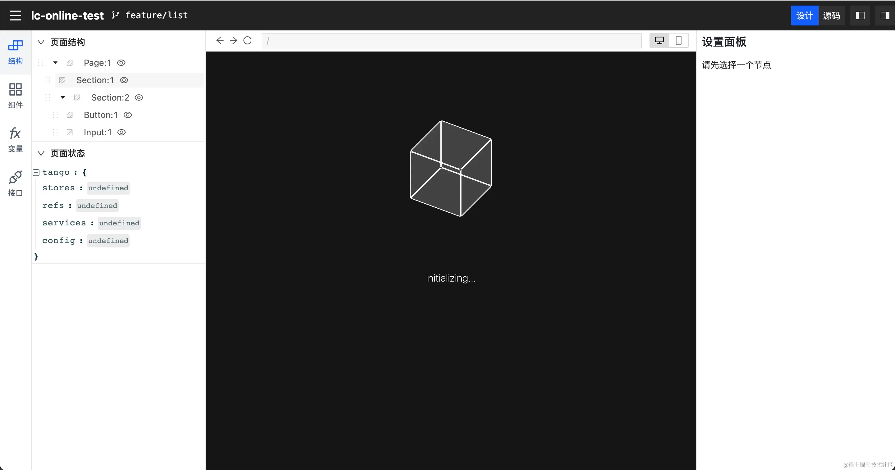The image size is (895, 470).
Task: Click the URL path input field
Action: pos(452,41)
